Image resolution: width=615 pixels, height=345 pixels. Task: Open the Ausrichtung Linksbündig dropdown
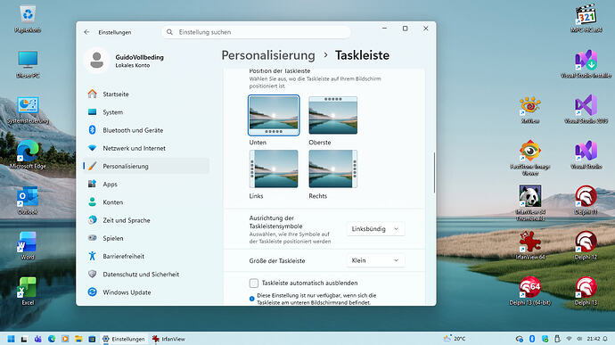tap(375, 229)
